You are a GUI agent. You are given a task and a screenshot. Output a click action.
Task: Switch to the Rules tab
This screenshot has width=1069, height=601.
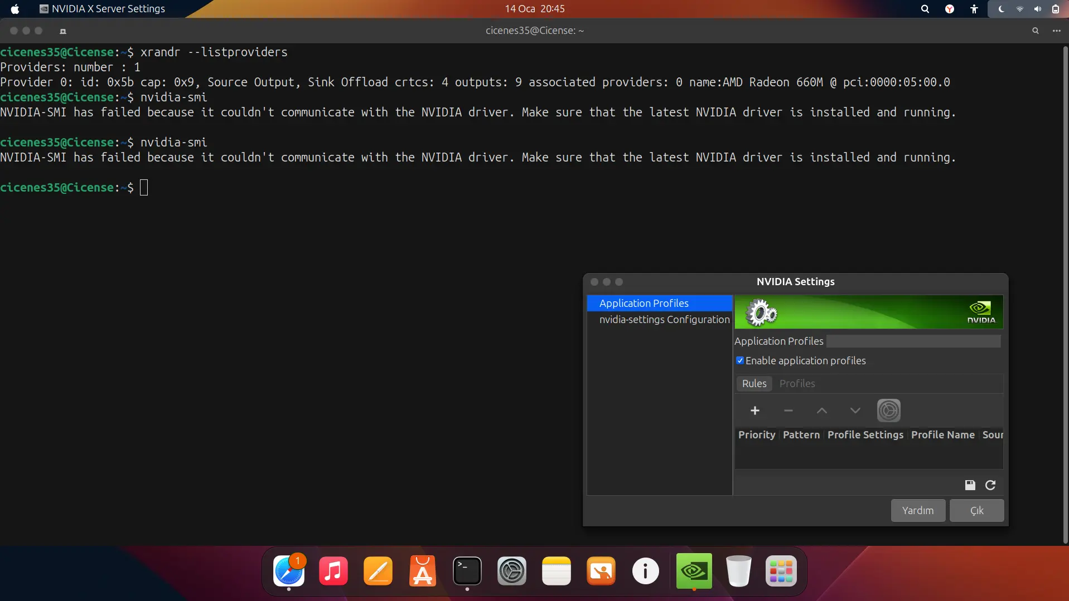(754, 383)
